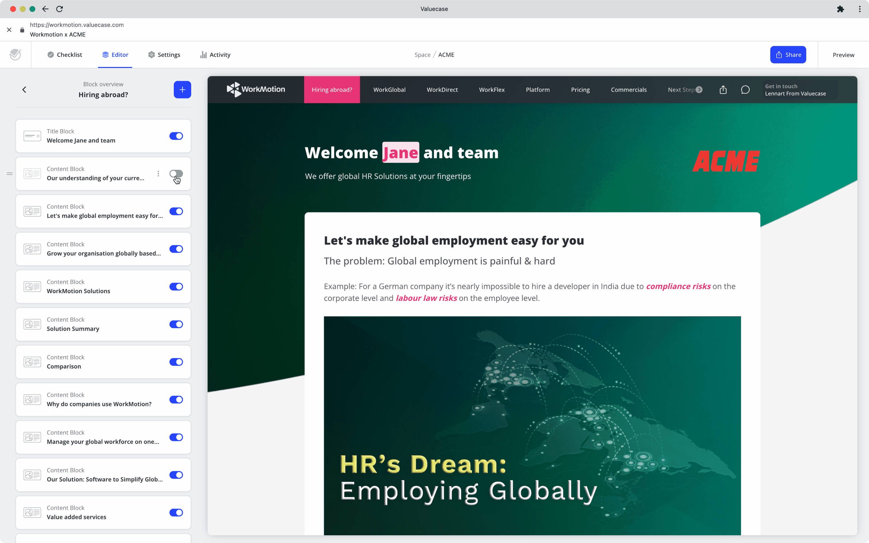Toggle off the Welcome Jane and team block

[176, 136]
